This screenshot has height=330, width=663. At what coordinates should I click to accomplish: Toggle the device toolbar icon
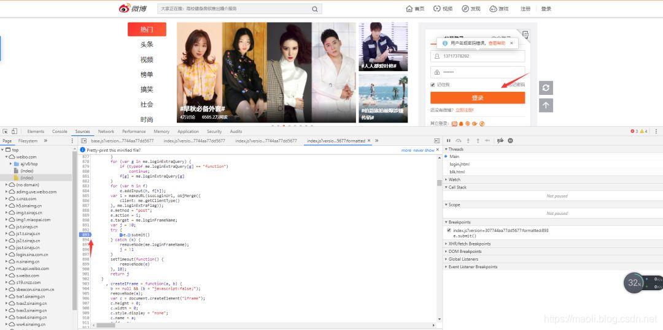14,131
